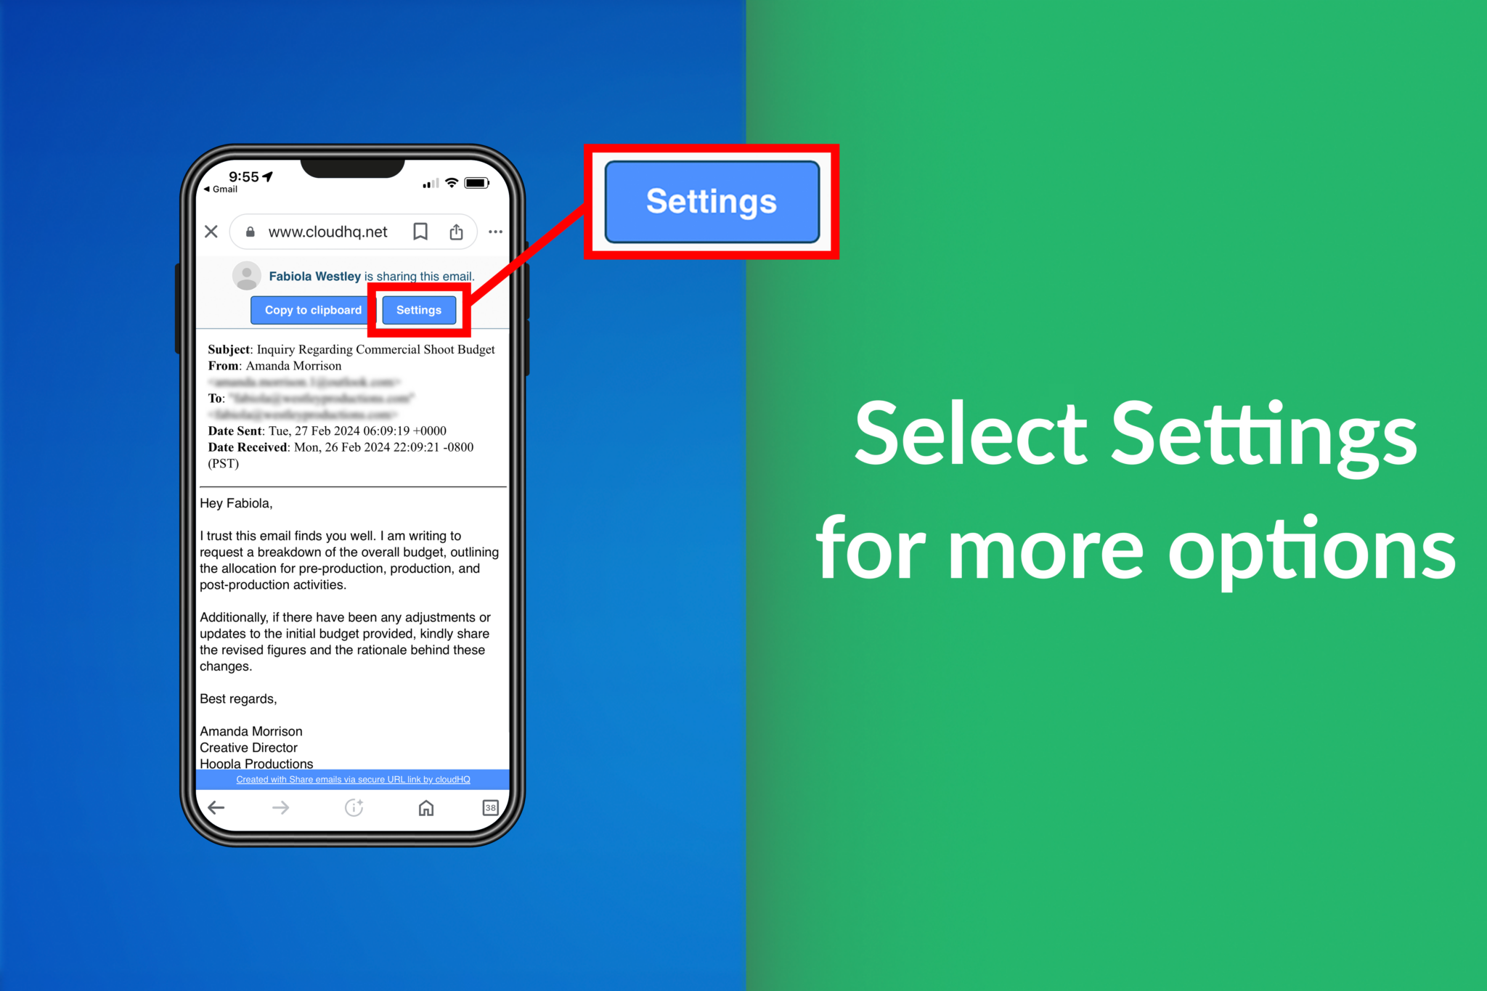This screenshot has width=1487, height=991.
Task: Click the Settings button in email view
Action: pyautogui.click(x=417, y=310)
